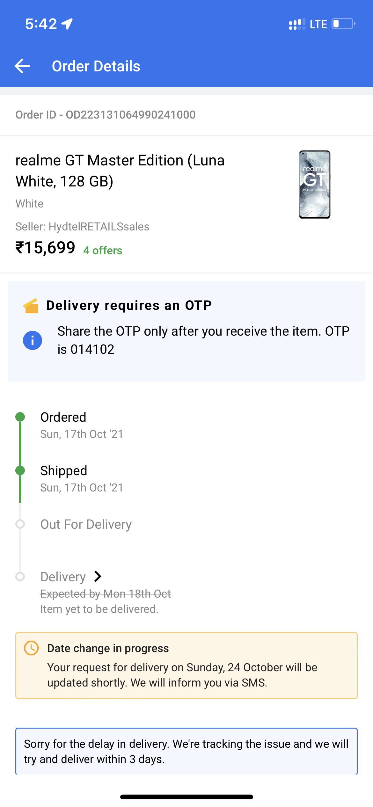This screenshot has height=807, width=373.
Task: Tap the orange clock icon in date change notice
Action: pos(31,648)
